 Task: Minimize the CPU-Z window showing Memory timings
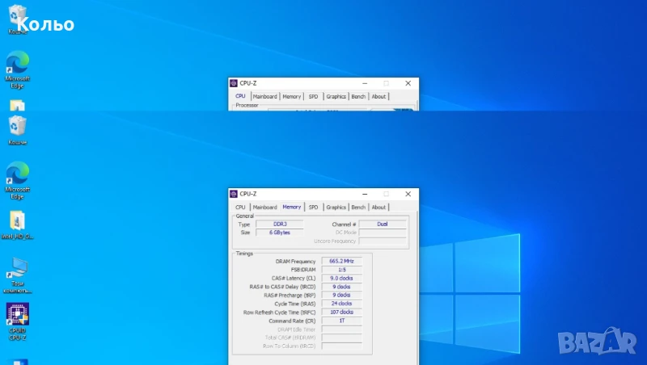365,194
